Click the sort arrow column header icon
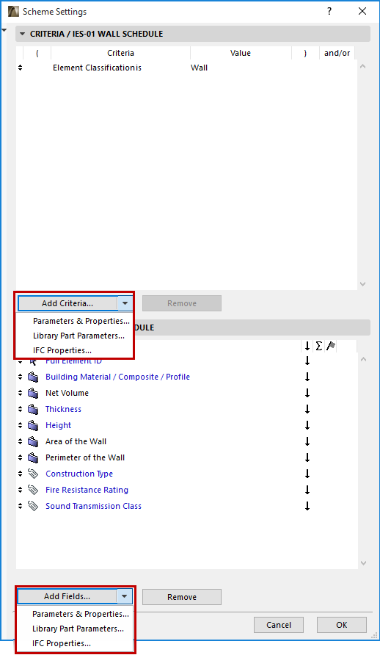 tap(307, 347)
